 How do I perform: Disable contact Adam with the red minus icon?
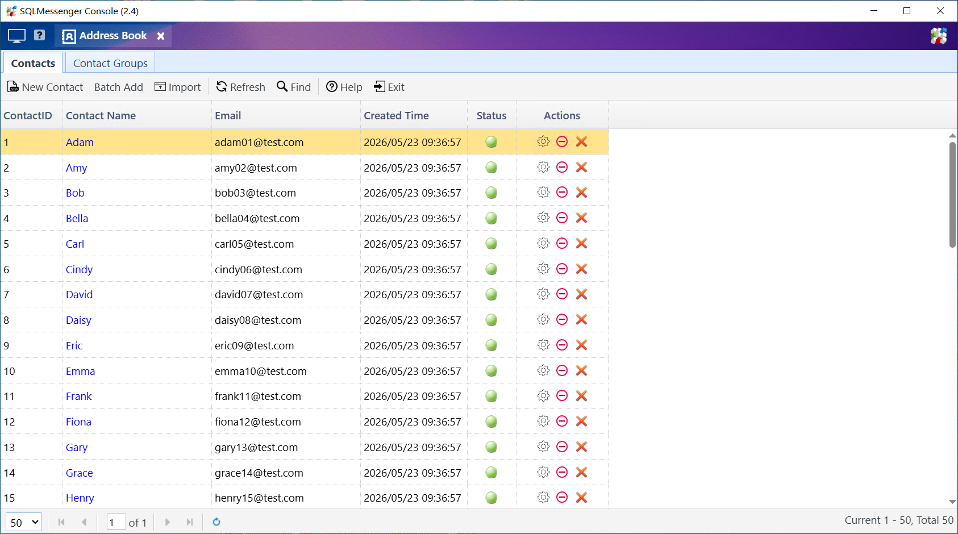(x=562, y=141)
